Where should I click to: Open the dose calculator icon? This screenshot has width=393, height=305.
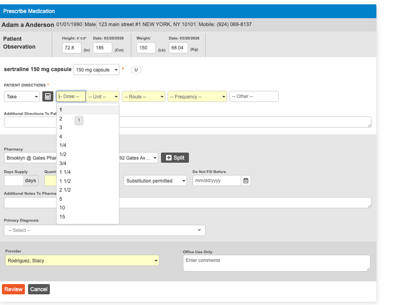click(x=47, y=96)
